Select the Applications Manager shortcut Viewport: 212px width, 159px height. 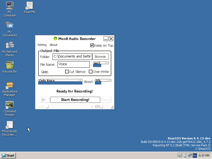click(x=10, y=89)
